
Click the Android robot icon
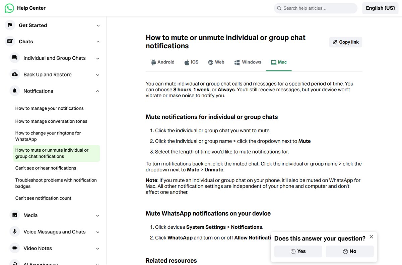click(153, 62)
